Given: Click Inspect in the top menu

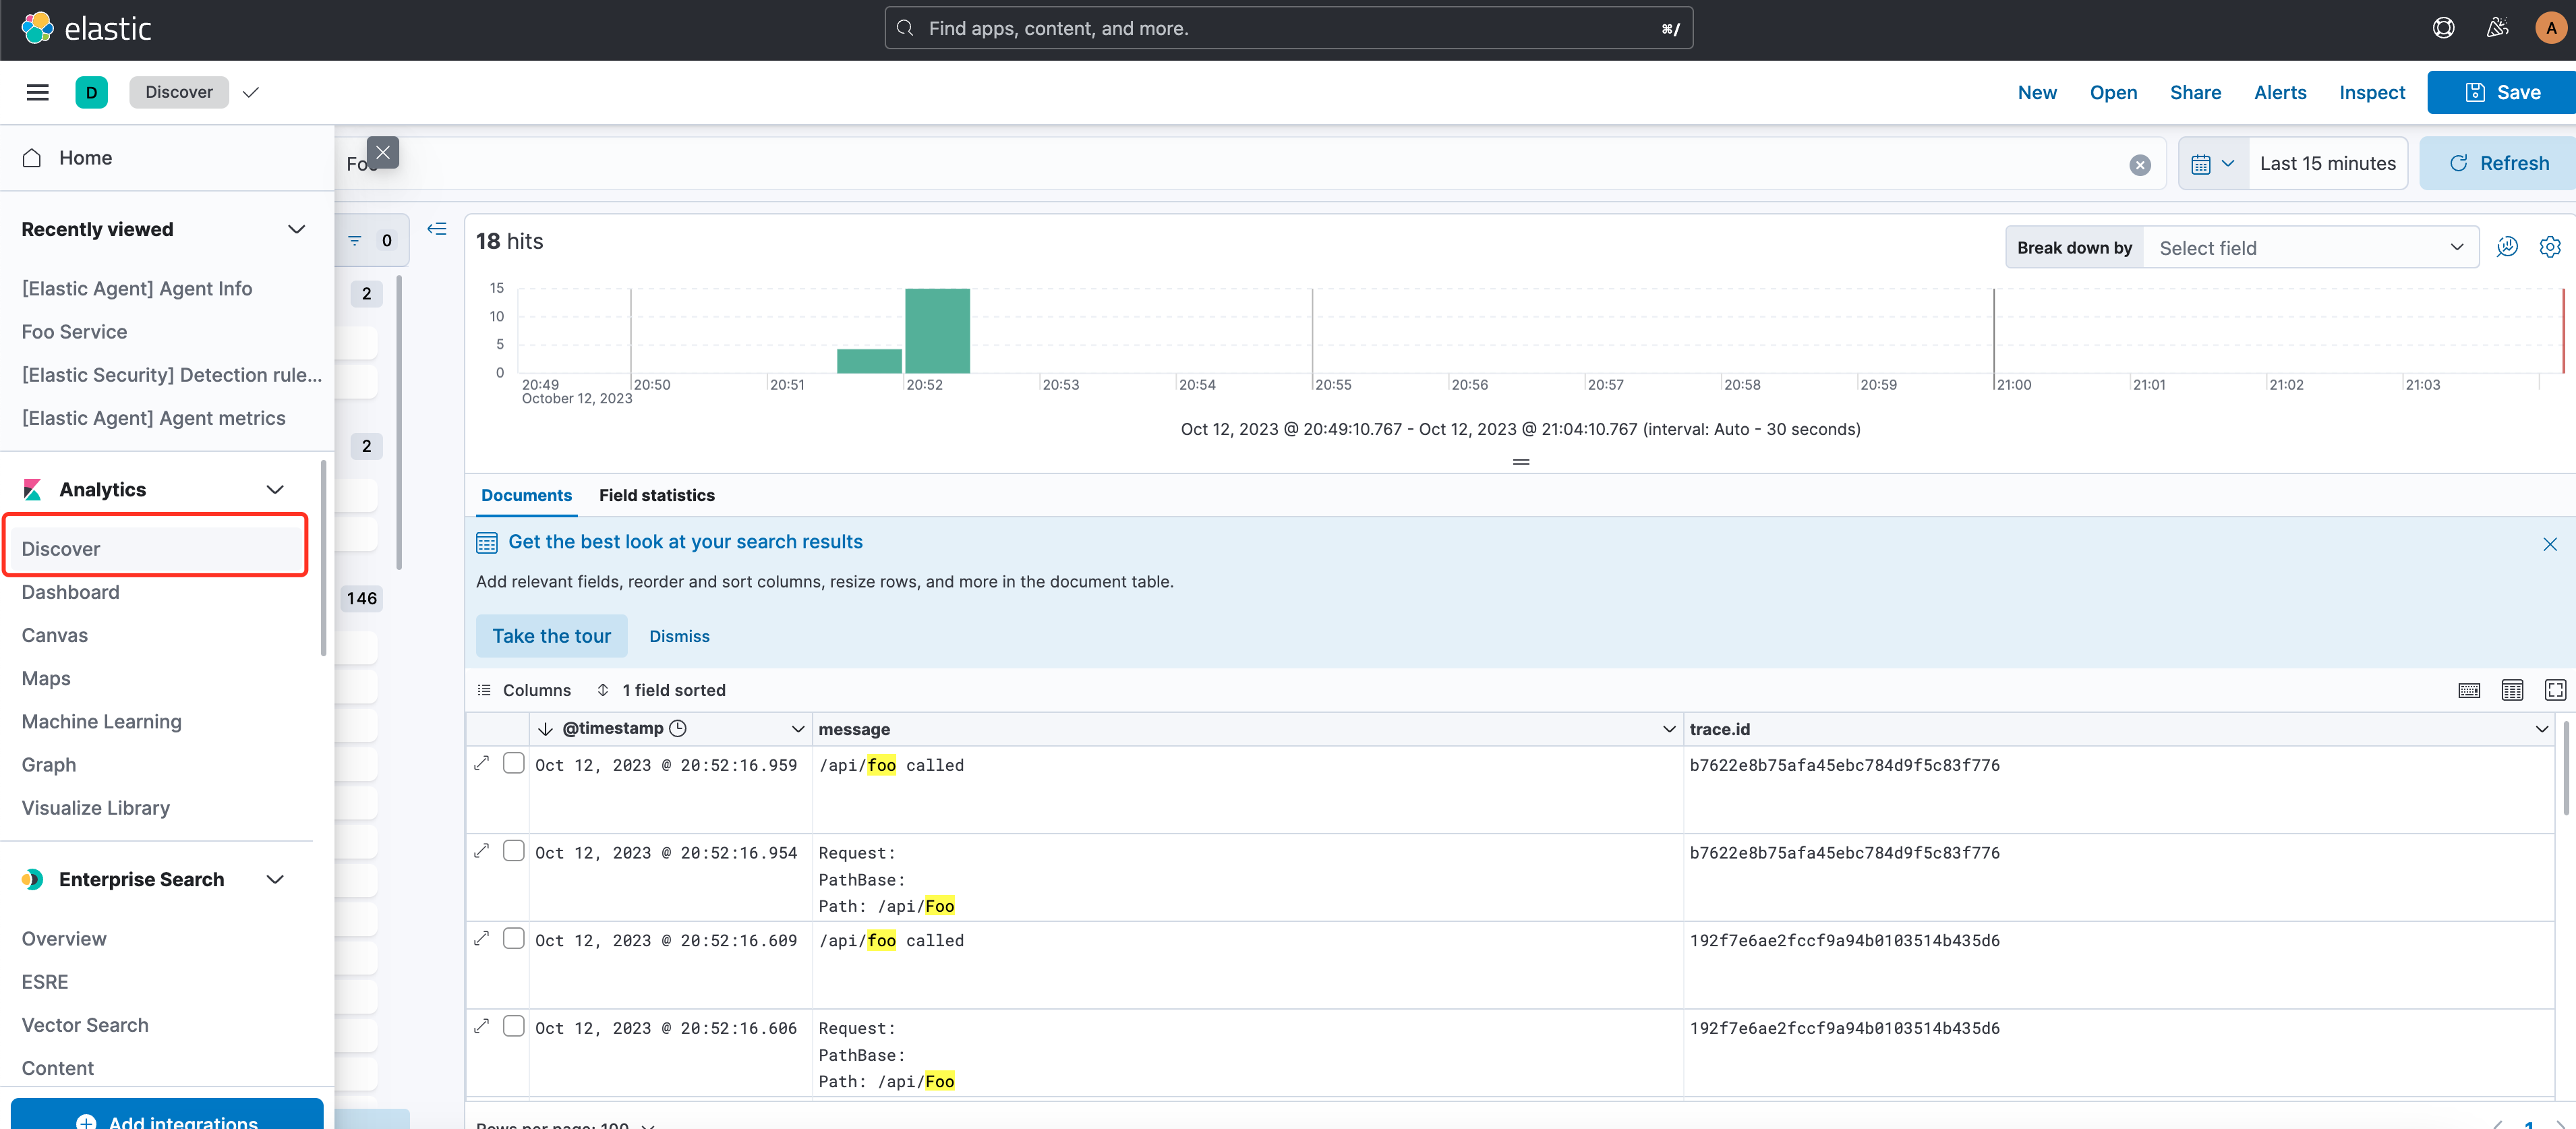Looking at the screenshot, I should [x=2371, y=92].
